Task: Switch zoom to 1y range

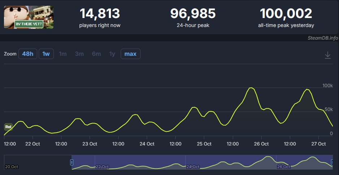Action: pos(112,54)
